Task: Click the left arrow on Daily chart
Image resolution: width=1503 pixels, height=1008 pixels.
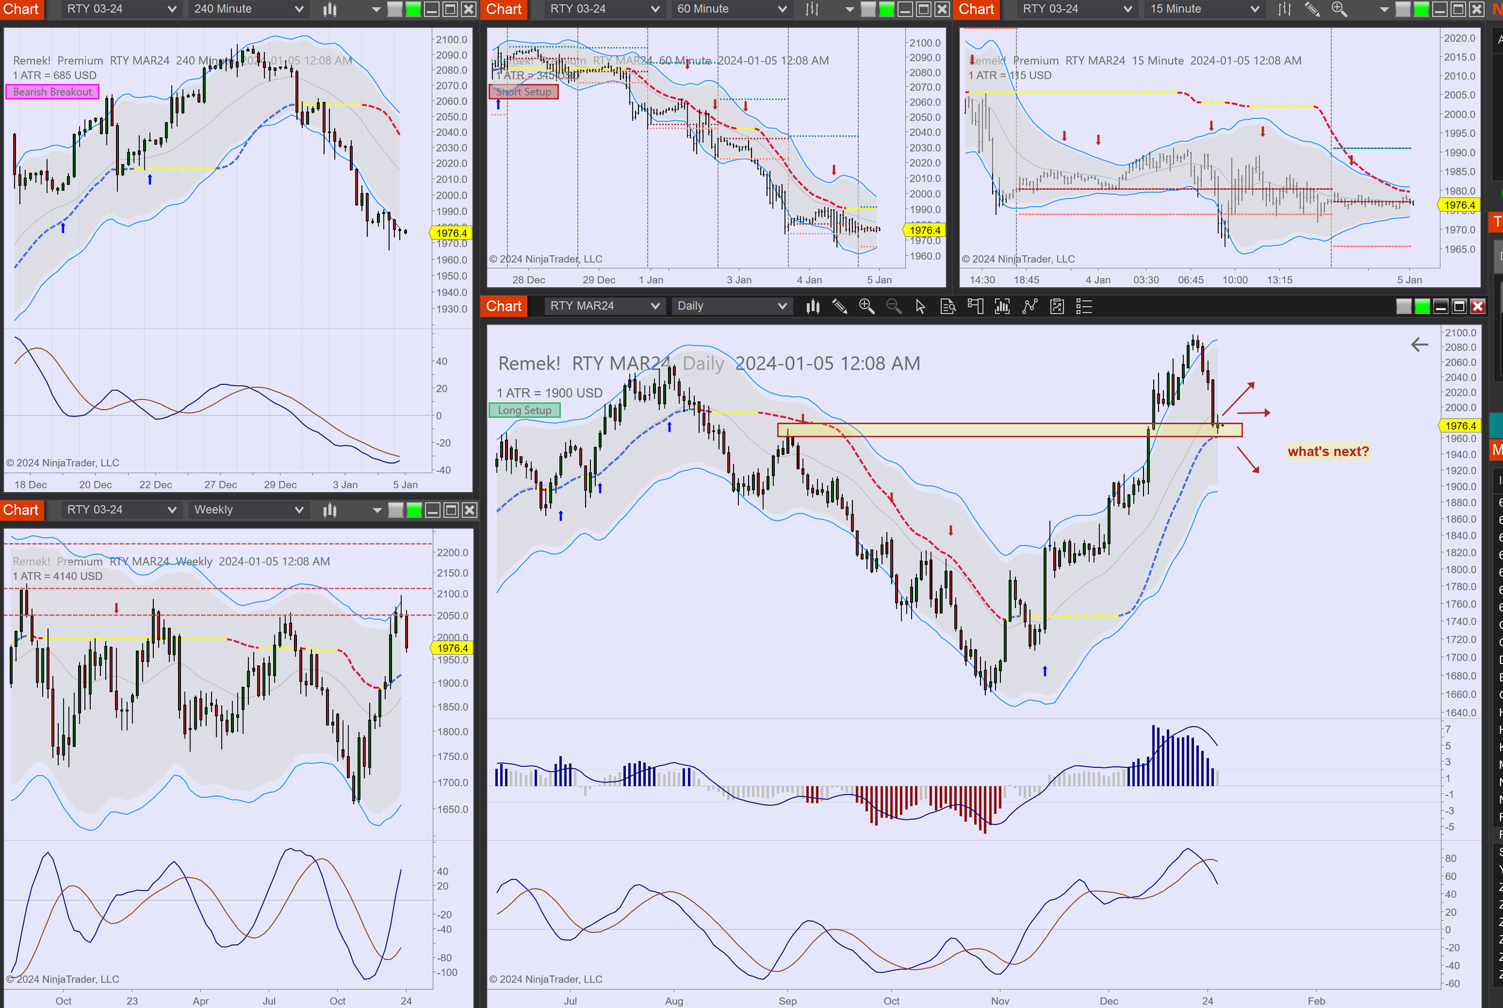Action: click(x=1419, y=345)
